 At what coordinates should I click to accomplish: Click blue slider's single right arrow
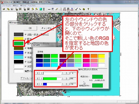(63, 84)
